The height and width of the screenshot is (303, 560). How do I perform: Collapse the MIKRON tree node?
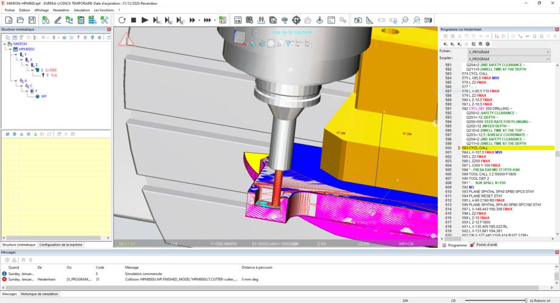coord(4,44)
